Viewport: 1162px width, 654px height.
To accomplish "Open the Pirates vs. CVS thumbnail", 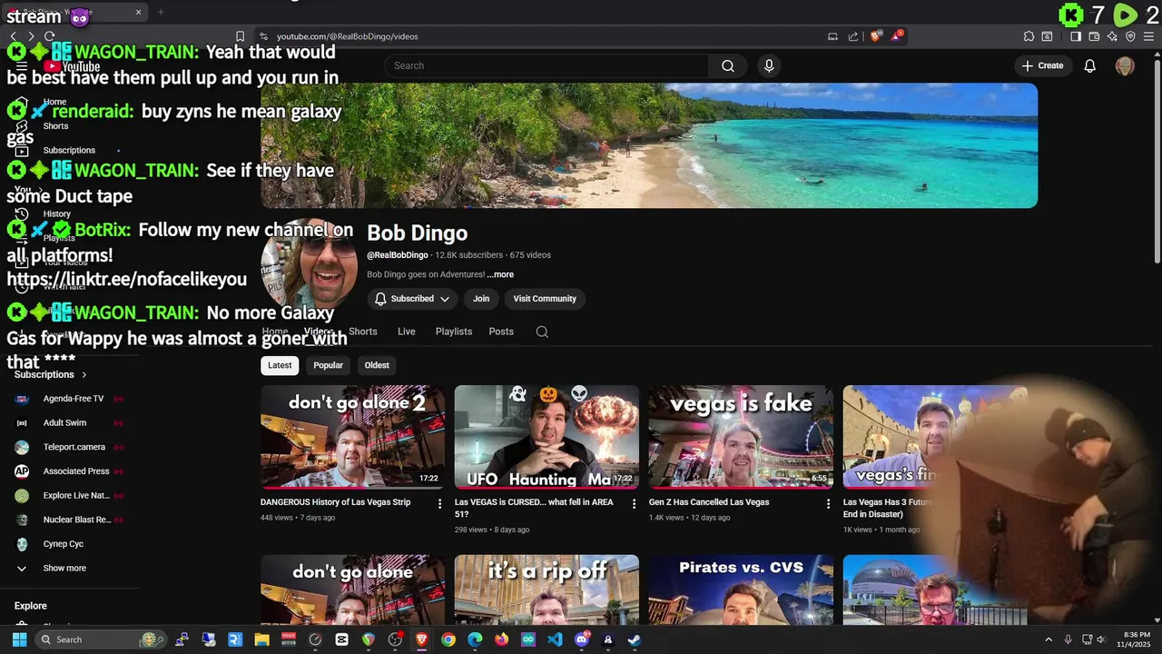I will point(741,590).
